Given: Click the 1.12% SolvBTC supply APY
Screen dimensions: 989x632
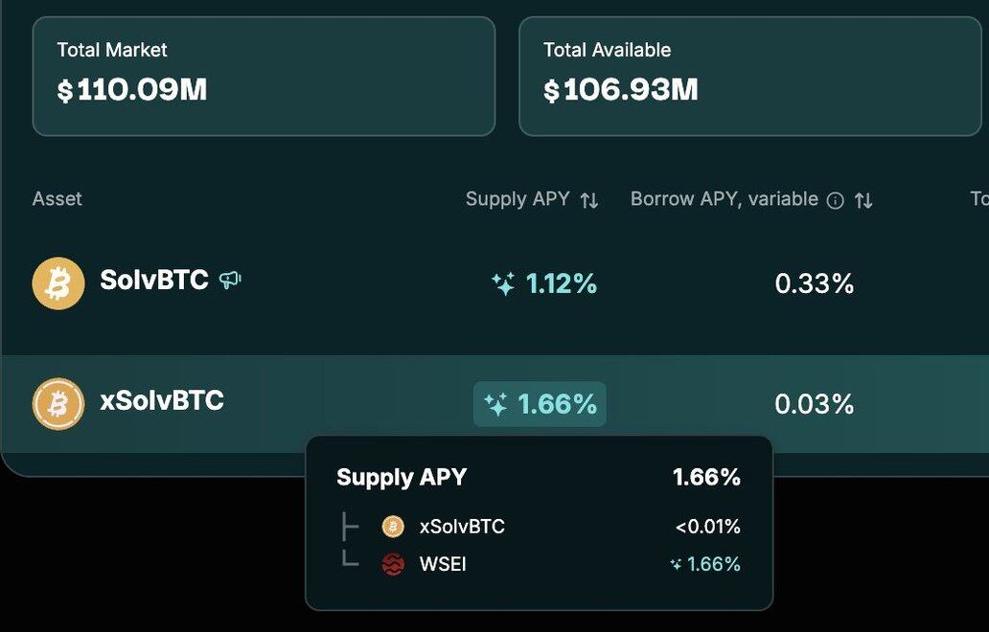Looking at the screenshot, I should (561, 283).
